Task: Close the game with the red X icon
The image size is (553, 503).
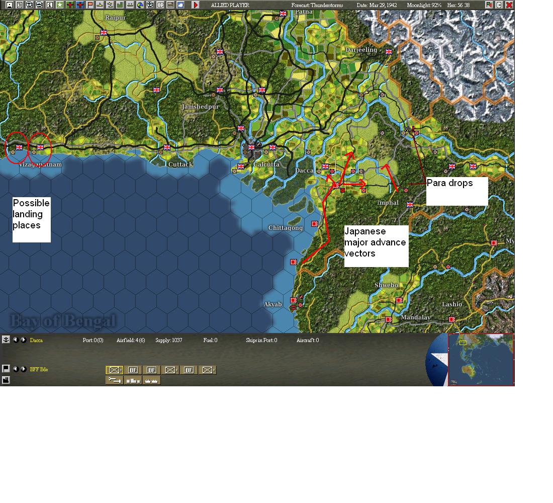Action: click(x=509, y=5)
